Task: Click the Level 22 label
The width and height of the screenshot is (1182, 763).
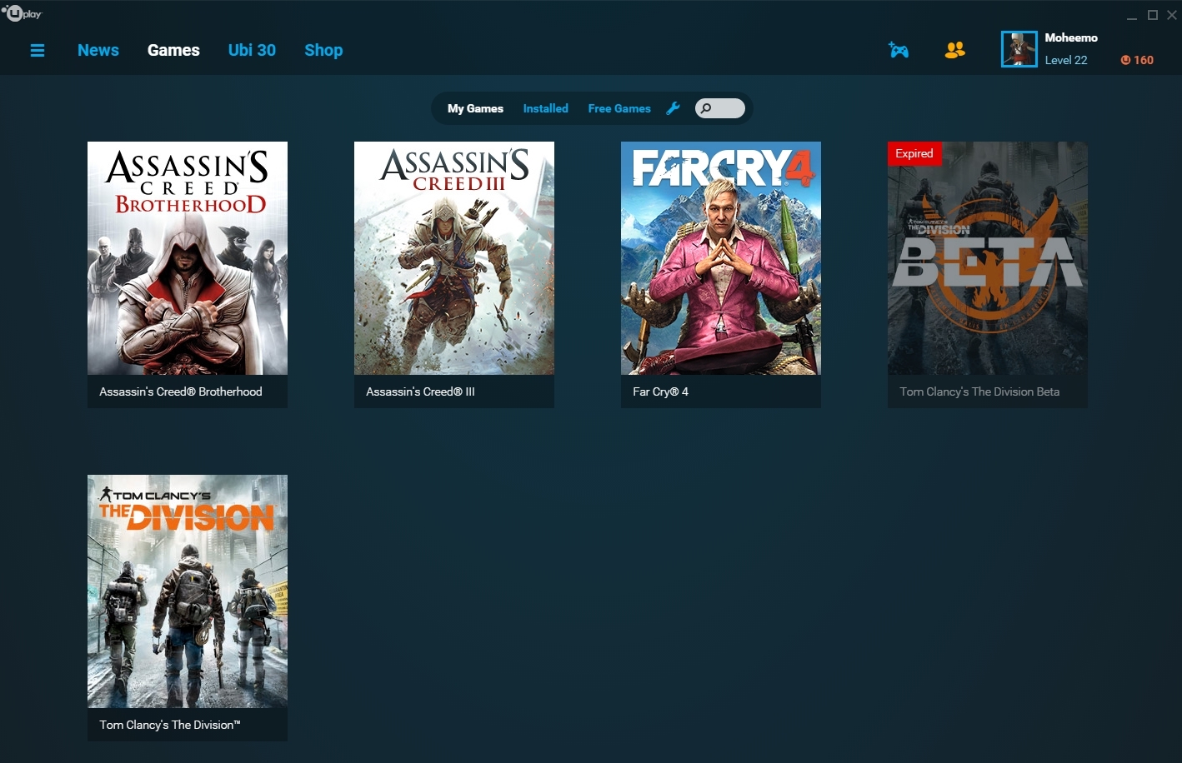Action: point(1066,60)
